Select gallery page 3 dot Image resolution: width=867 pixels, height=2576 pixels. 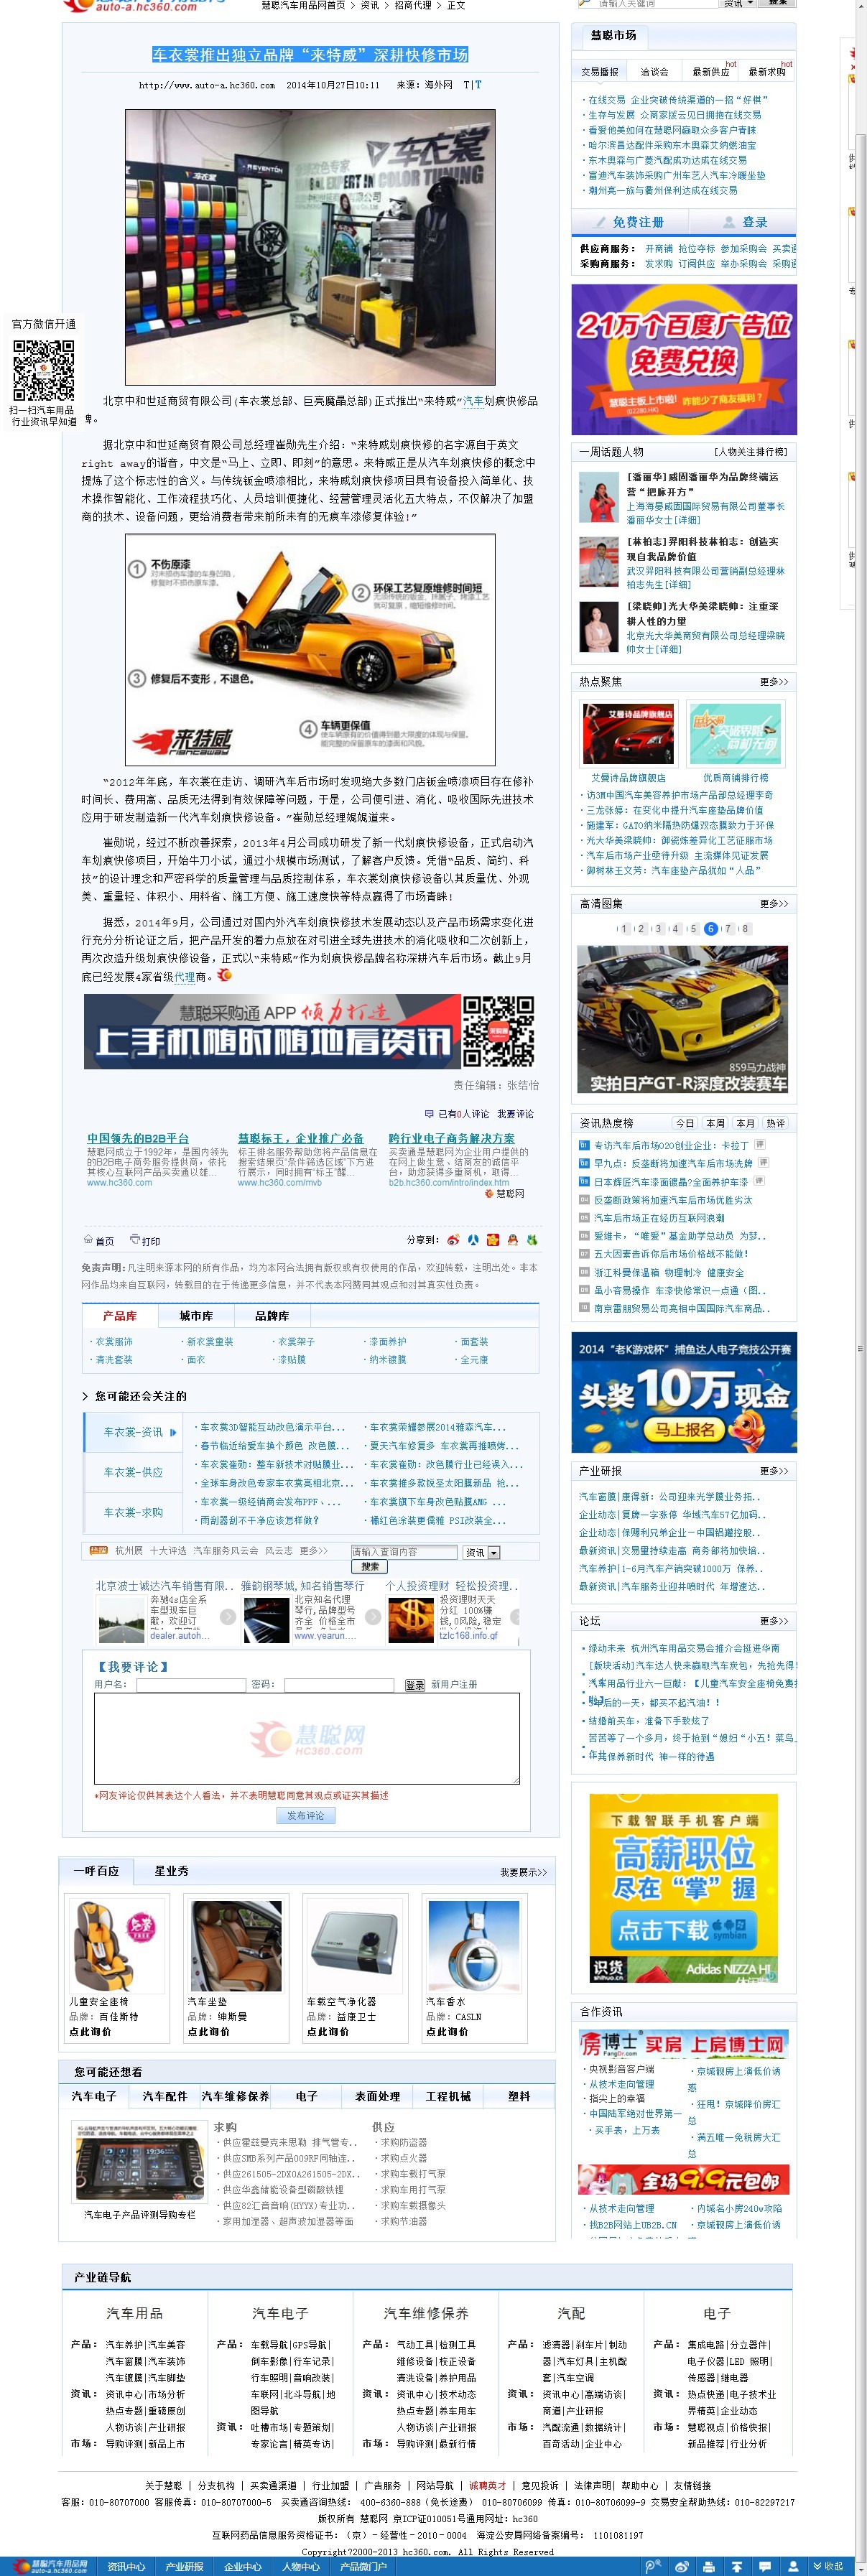point(658,928)
